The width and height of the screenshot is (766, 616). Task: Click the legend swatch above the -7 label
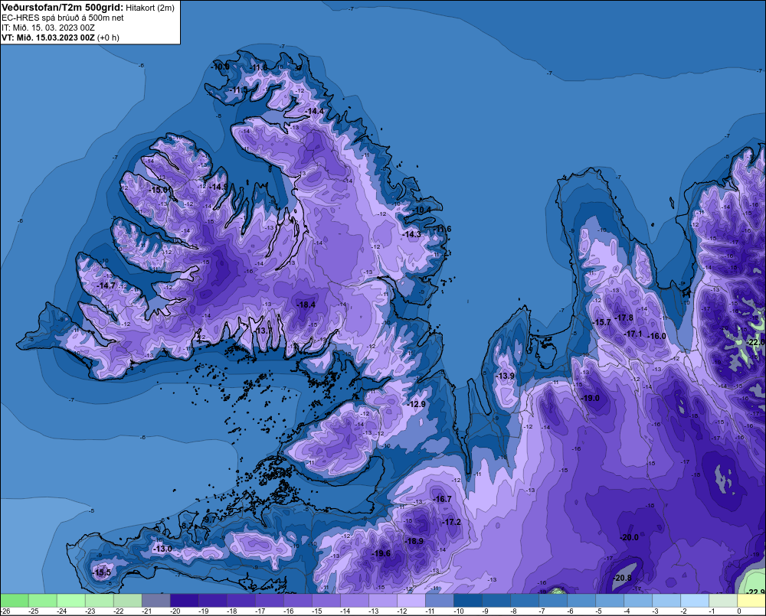[552, 601]
